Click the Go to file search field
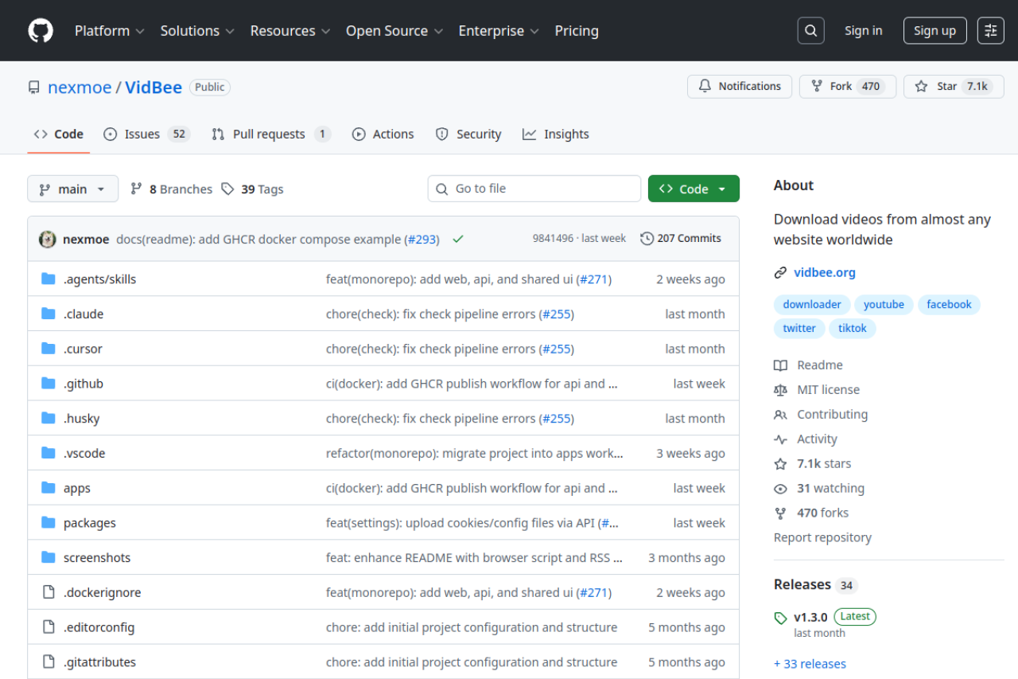Image resolution: width=1018 pixels, height=679 pixels. [x=534, y=189]
